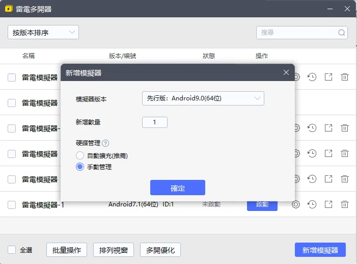Close the 新增模擬器 dialog
357x264 pixels.
pos(286,73)
